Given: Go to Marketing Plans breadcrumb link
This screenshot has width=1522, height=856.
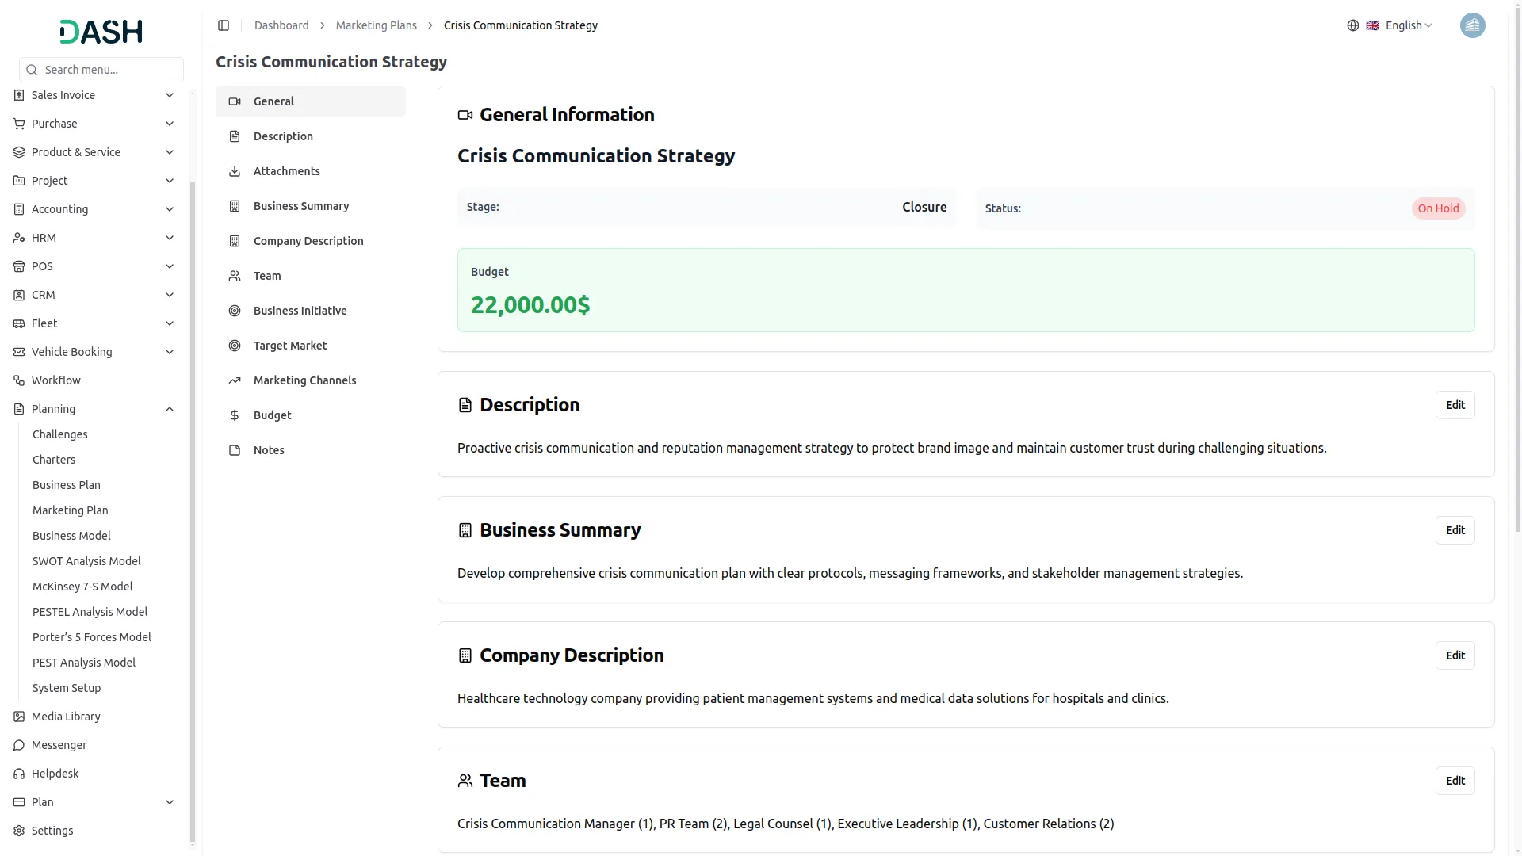Looking at the screenshot, I should coord(377,25).
